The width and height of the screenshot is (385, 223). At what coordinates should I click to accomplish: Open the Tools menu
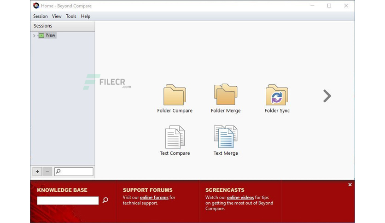(71, 16)
